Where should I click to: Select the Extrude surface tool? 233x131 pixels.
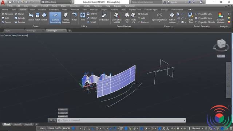tap(20, 18)
